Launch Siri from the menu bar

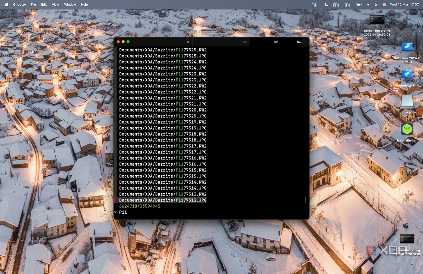pyautogui.click(x=384, y=5)
